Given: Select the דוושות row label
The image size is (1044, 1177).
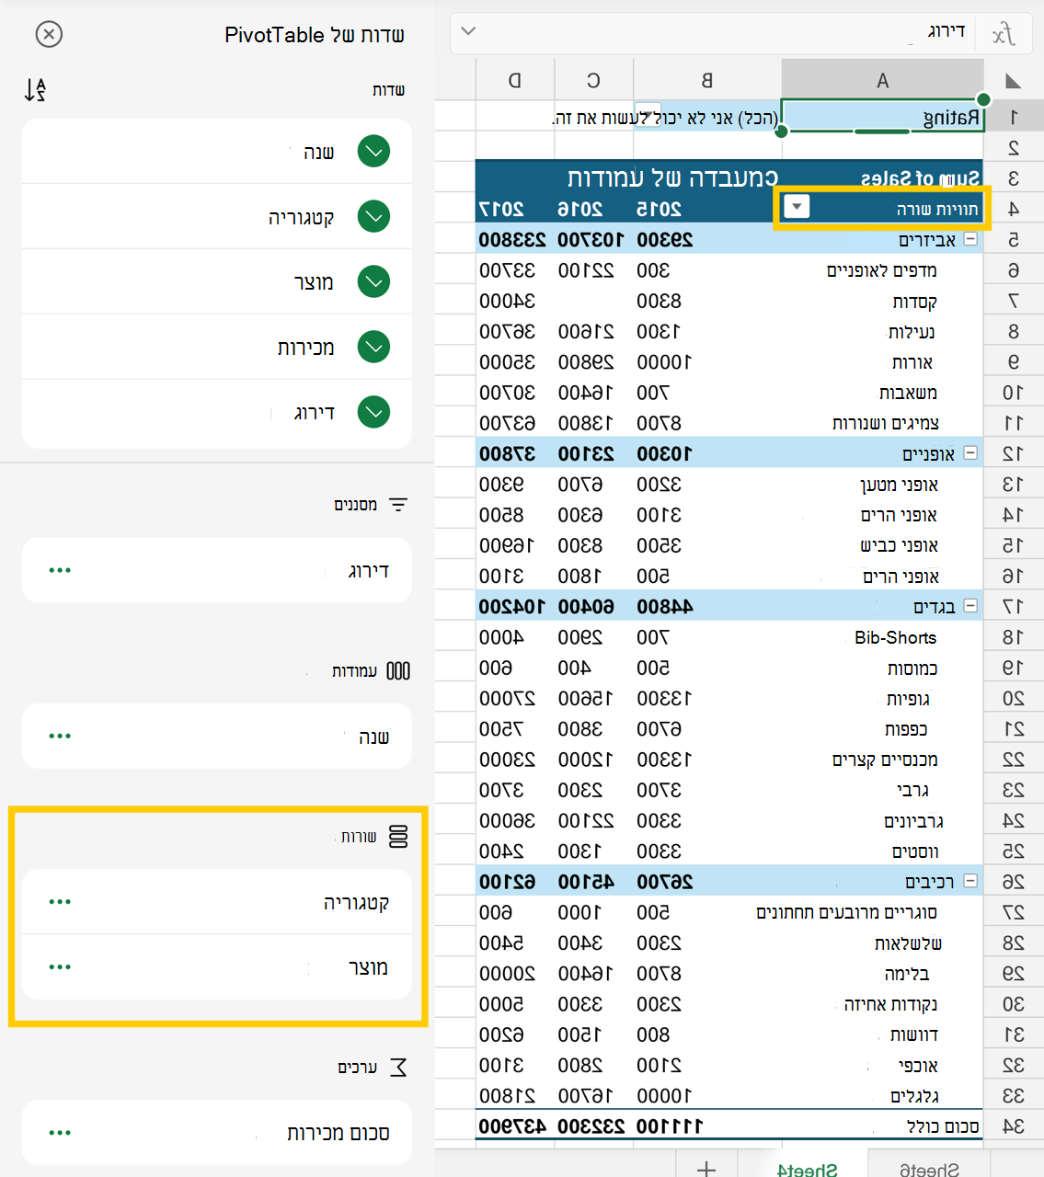Looking at the screenshot, I should [913, 1034].
